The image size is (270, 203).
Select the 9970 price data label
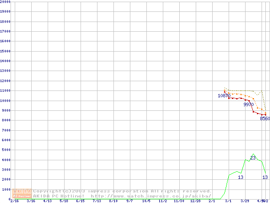(248, 104)
